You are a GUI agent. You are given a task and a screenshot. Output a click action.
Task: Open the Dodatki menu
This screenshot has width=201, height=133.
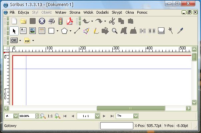(x=102, y=12)
